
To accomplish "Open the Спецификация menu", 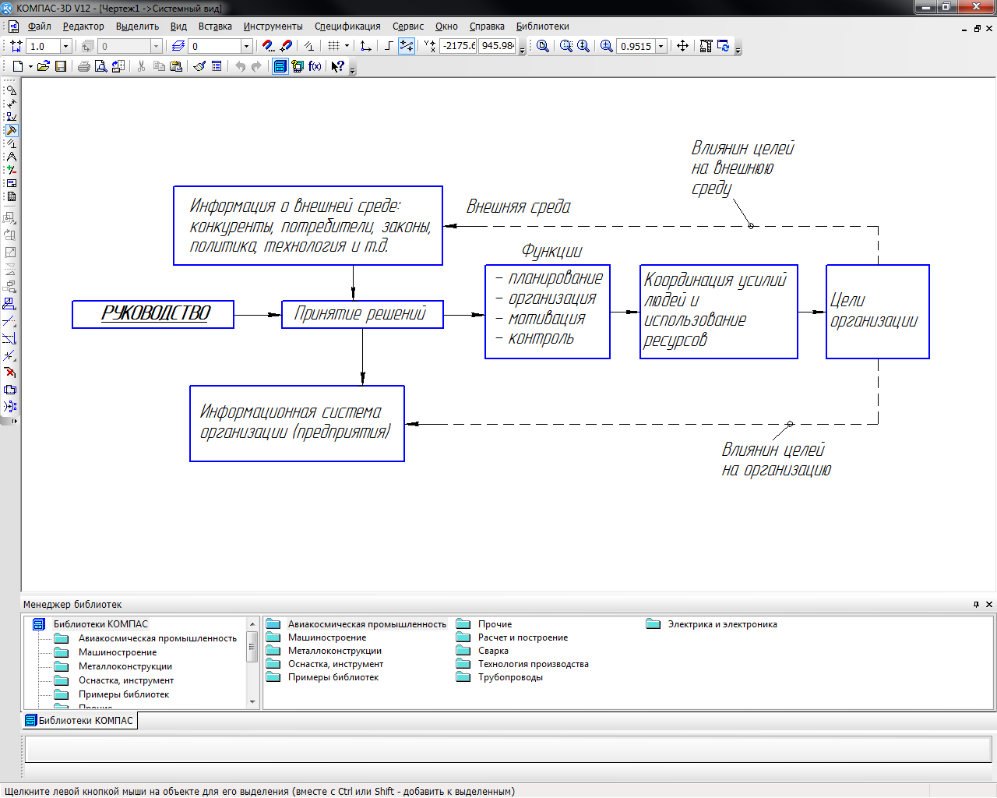I will pyautogui.click(x=347, y=26).
